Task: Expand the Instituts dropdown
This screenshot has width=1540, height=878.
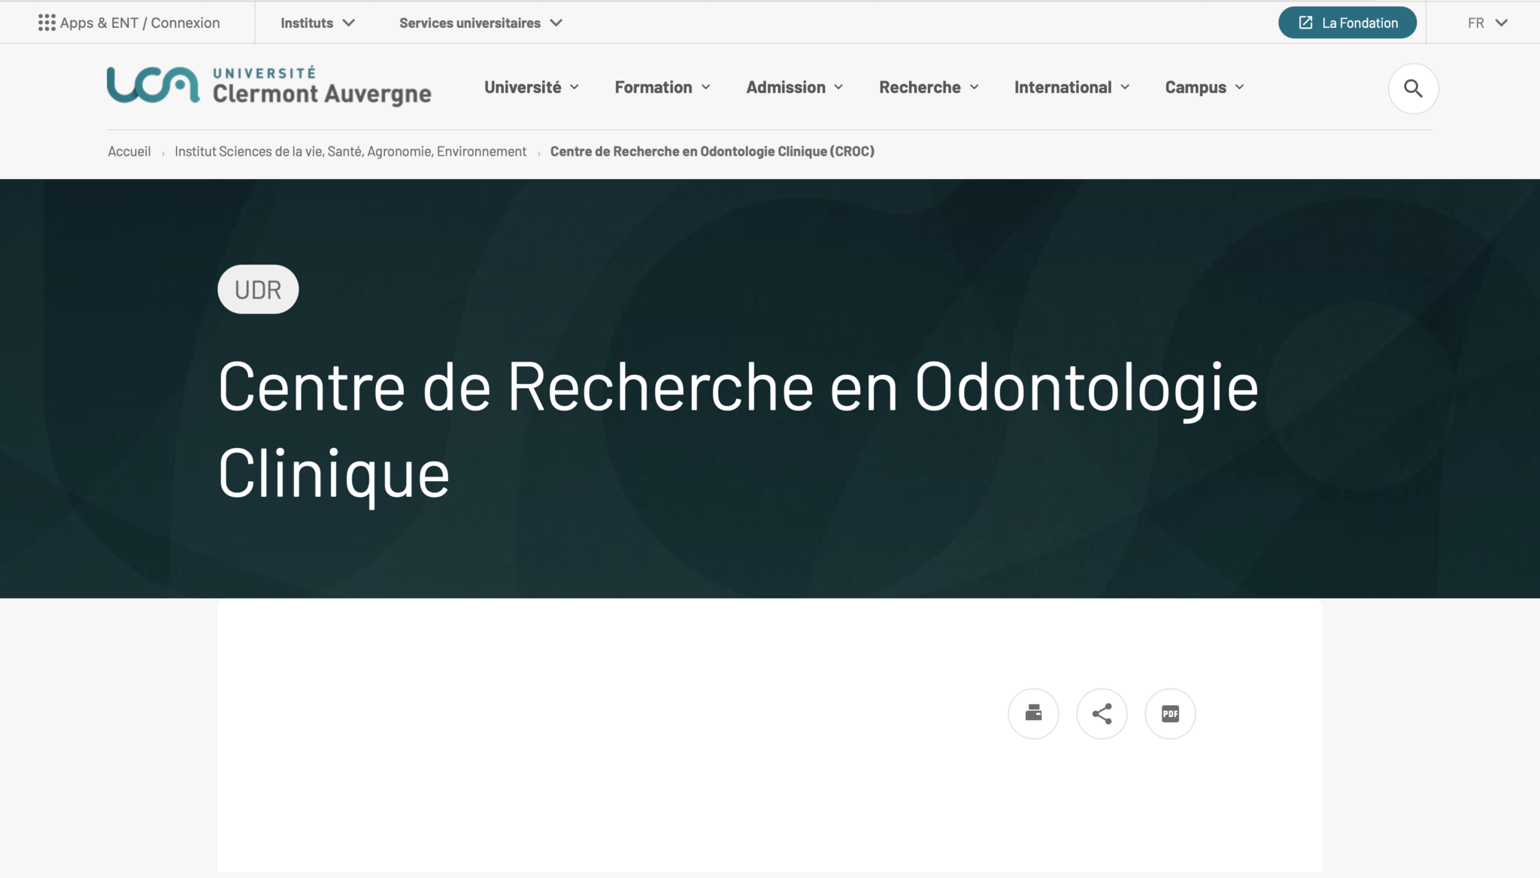Action: pos(317,23)
